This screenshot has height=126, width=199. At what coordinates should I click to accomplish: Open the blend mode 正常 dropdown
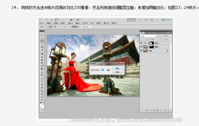coord(148,36)
